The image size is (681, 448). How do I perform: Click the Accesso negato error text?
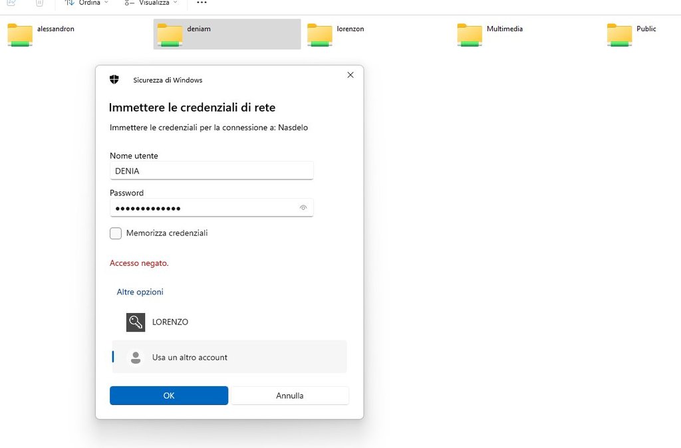click(x=139, y=263)
